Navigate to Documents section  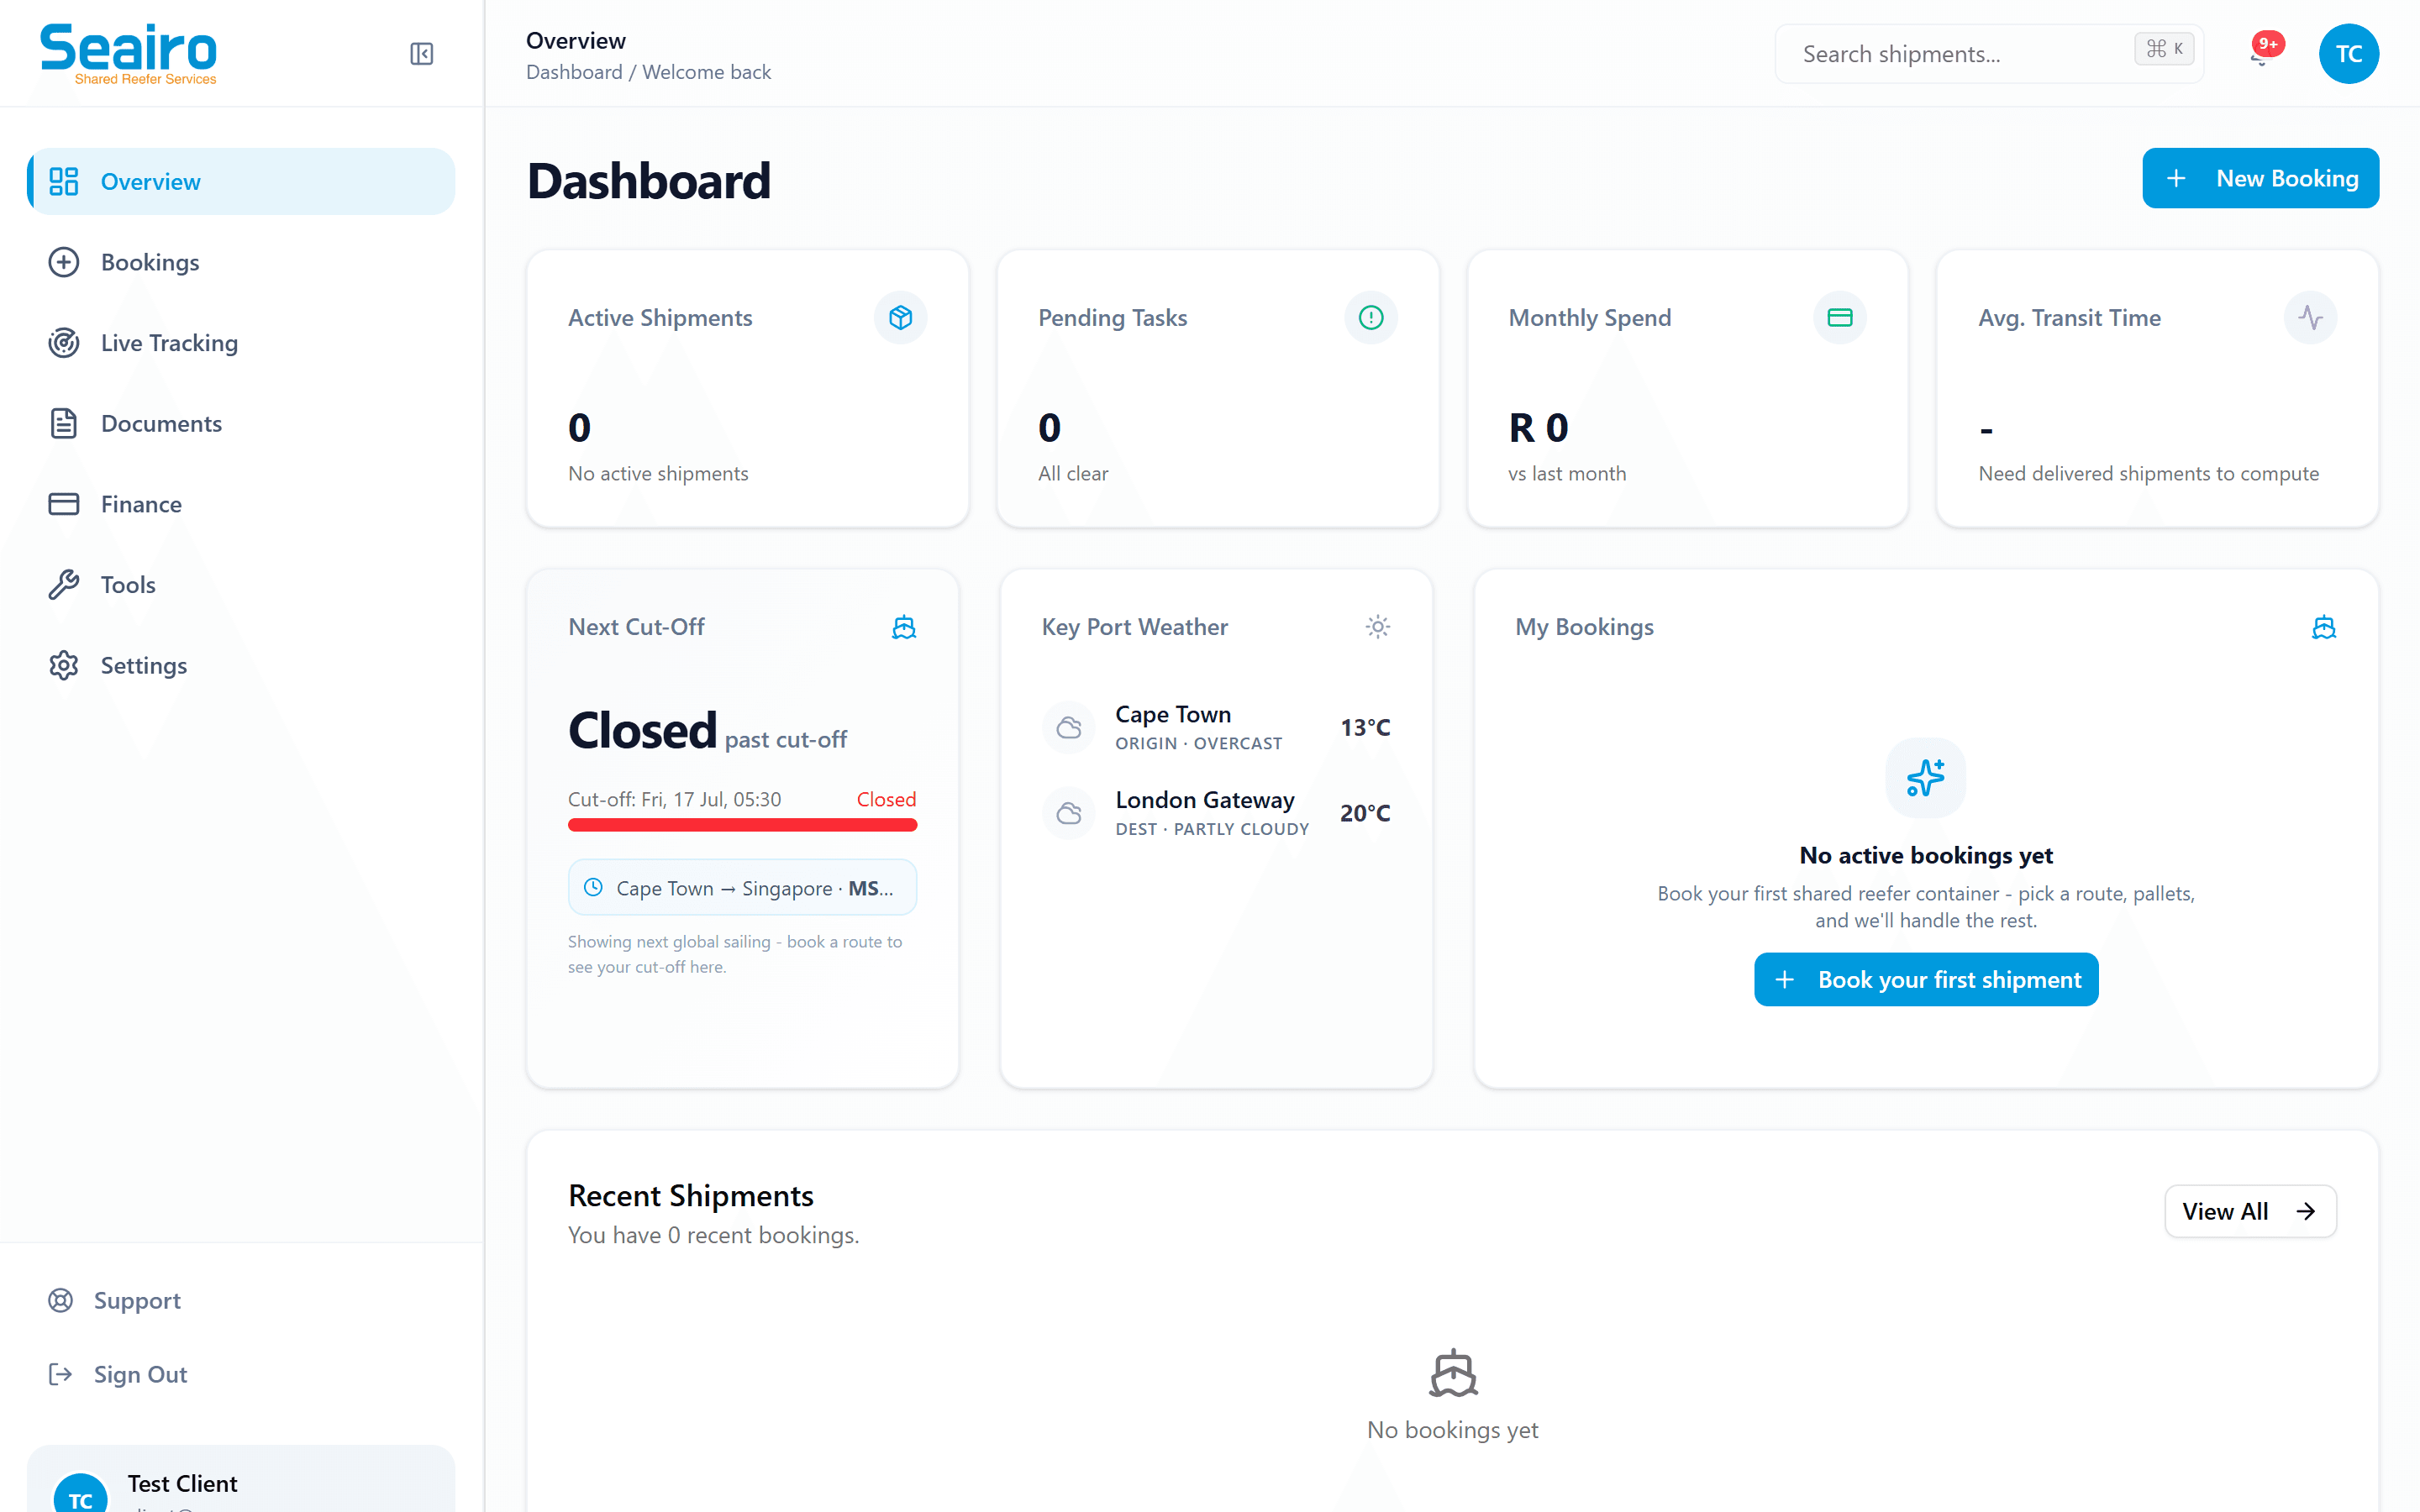pyautogui.click(x=241, y=423)
